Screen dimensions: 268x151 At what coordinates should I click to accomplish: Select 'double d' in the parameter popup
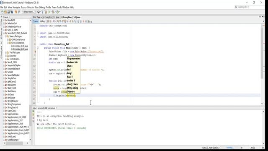click(x=71, y=81)
